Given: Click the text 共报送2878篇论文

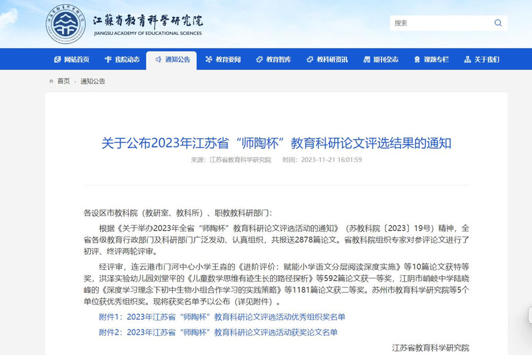Looking at the screenshot, I should coord(305,240).
